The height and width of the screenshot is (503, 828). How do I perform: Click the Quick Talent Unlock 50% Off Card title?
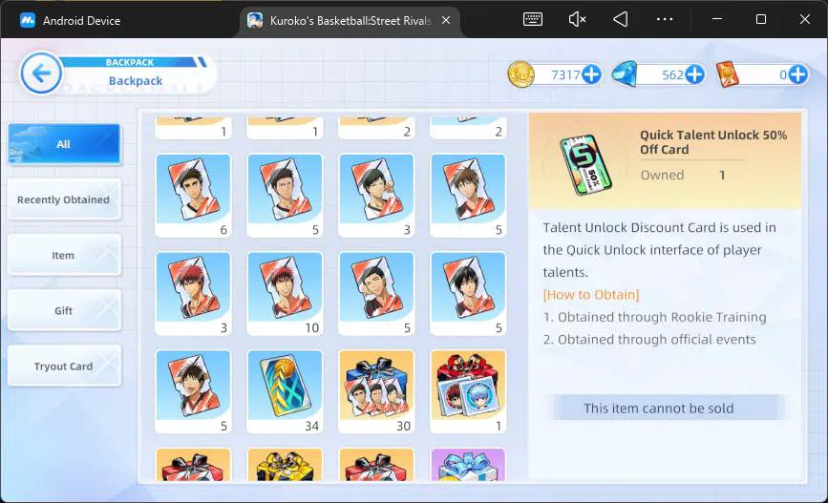point(713,142)
